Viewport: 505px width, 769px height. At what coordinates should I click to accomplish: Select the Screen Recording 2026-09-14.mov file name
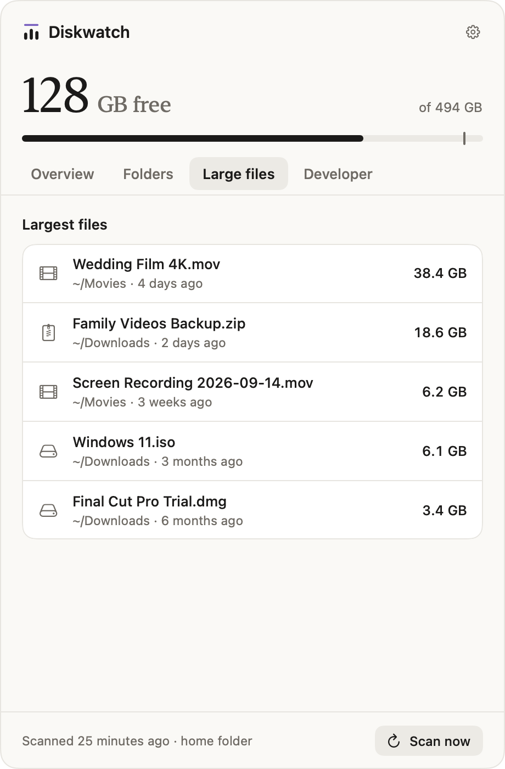point(193,383)
